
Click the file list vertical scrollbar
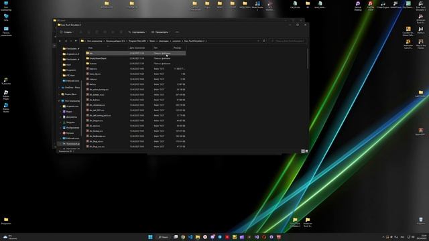pos(308,58)
